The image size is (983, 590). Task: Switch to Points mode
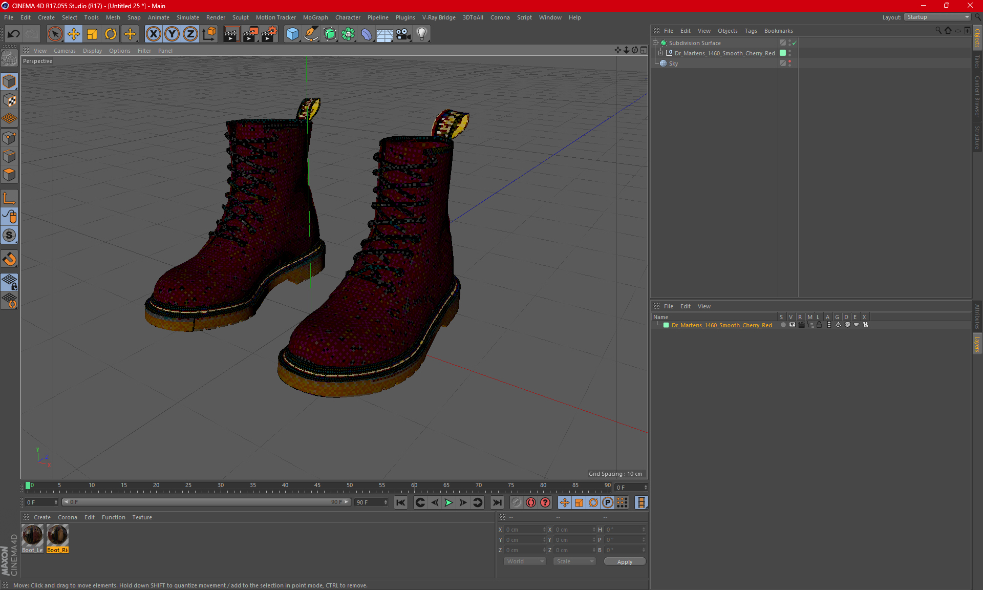coord(9,138)
